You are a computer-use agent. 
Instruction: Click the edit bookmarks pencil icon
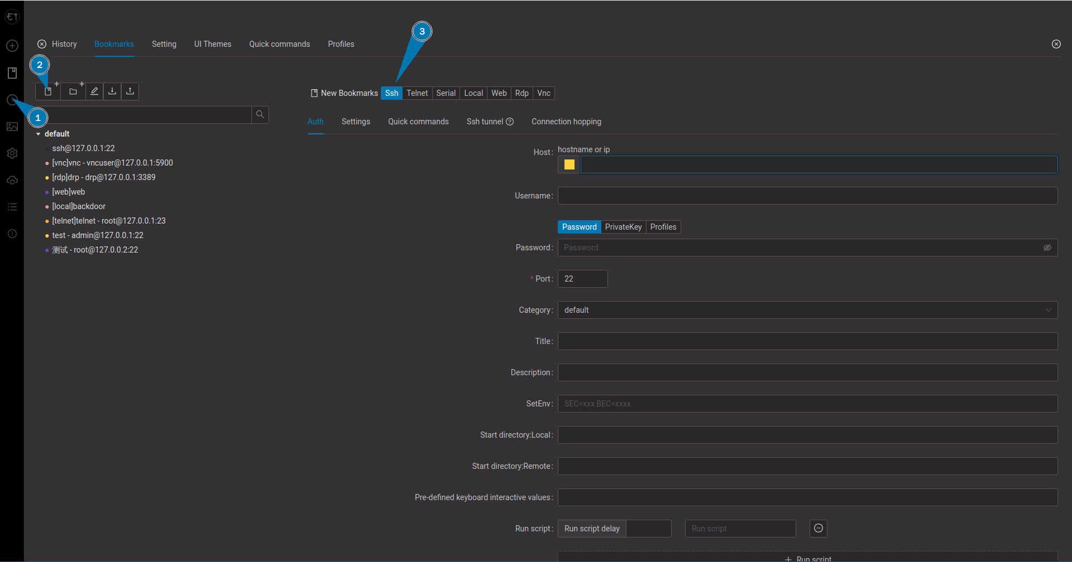click(x=94, y=91)
